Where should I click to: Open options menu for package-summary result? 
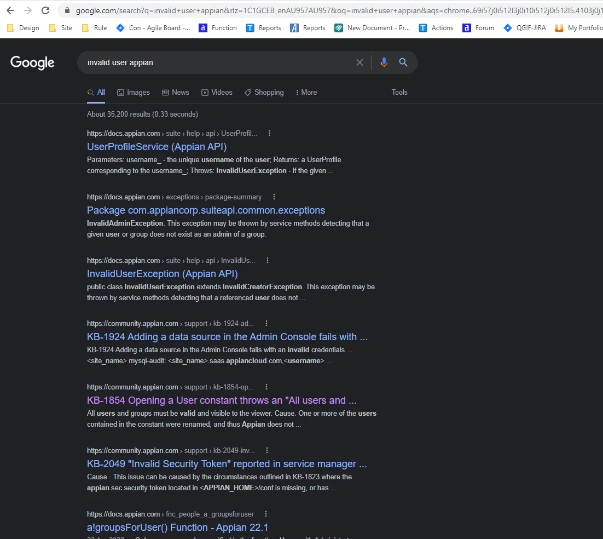pyautogui.click(x=274, y=197)
